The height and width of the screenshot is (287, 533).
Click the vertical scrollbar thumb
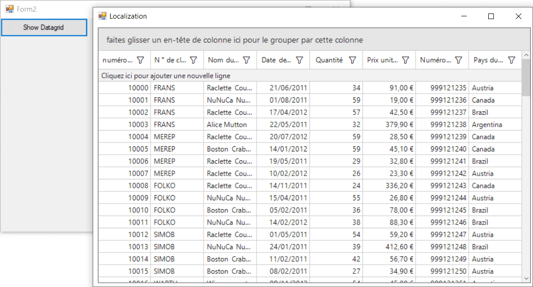point(526,77)
